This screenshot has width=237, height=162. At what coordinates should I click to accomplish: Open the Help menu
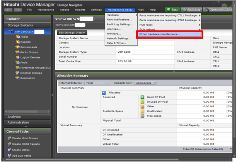(153, 10)
